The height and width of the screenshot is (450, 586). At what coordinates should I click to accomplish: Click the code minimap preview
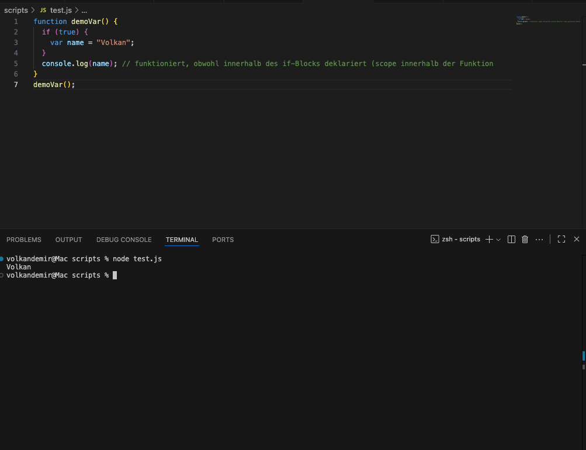tap(548, 20)
